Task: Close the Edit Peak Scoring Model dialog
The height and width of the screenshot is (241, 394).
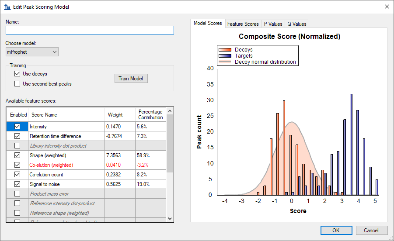Action: click(x=387, y=7)
